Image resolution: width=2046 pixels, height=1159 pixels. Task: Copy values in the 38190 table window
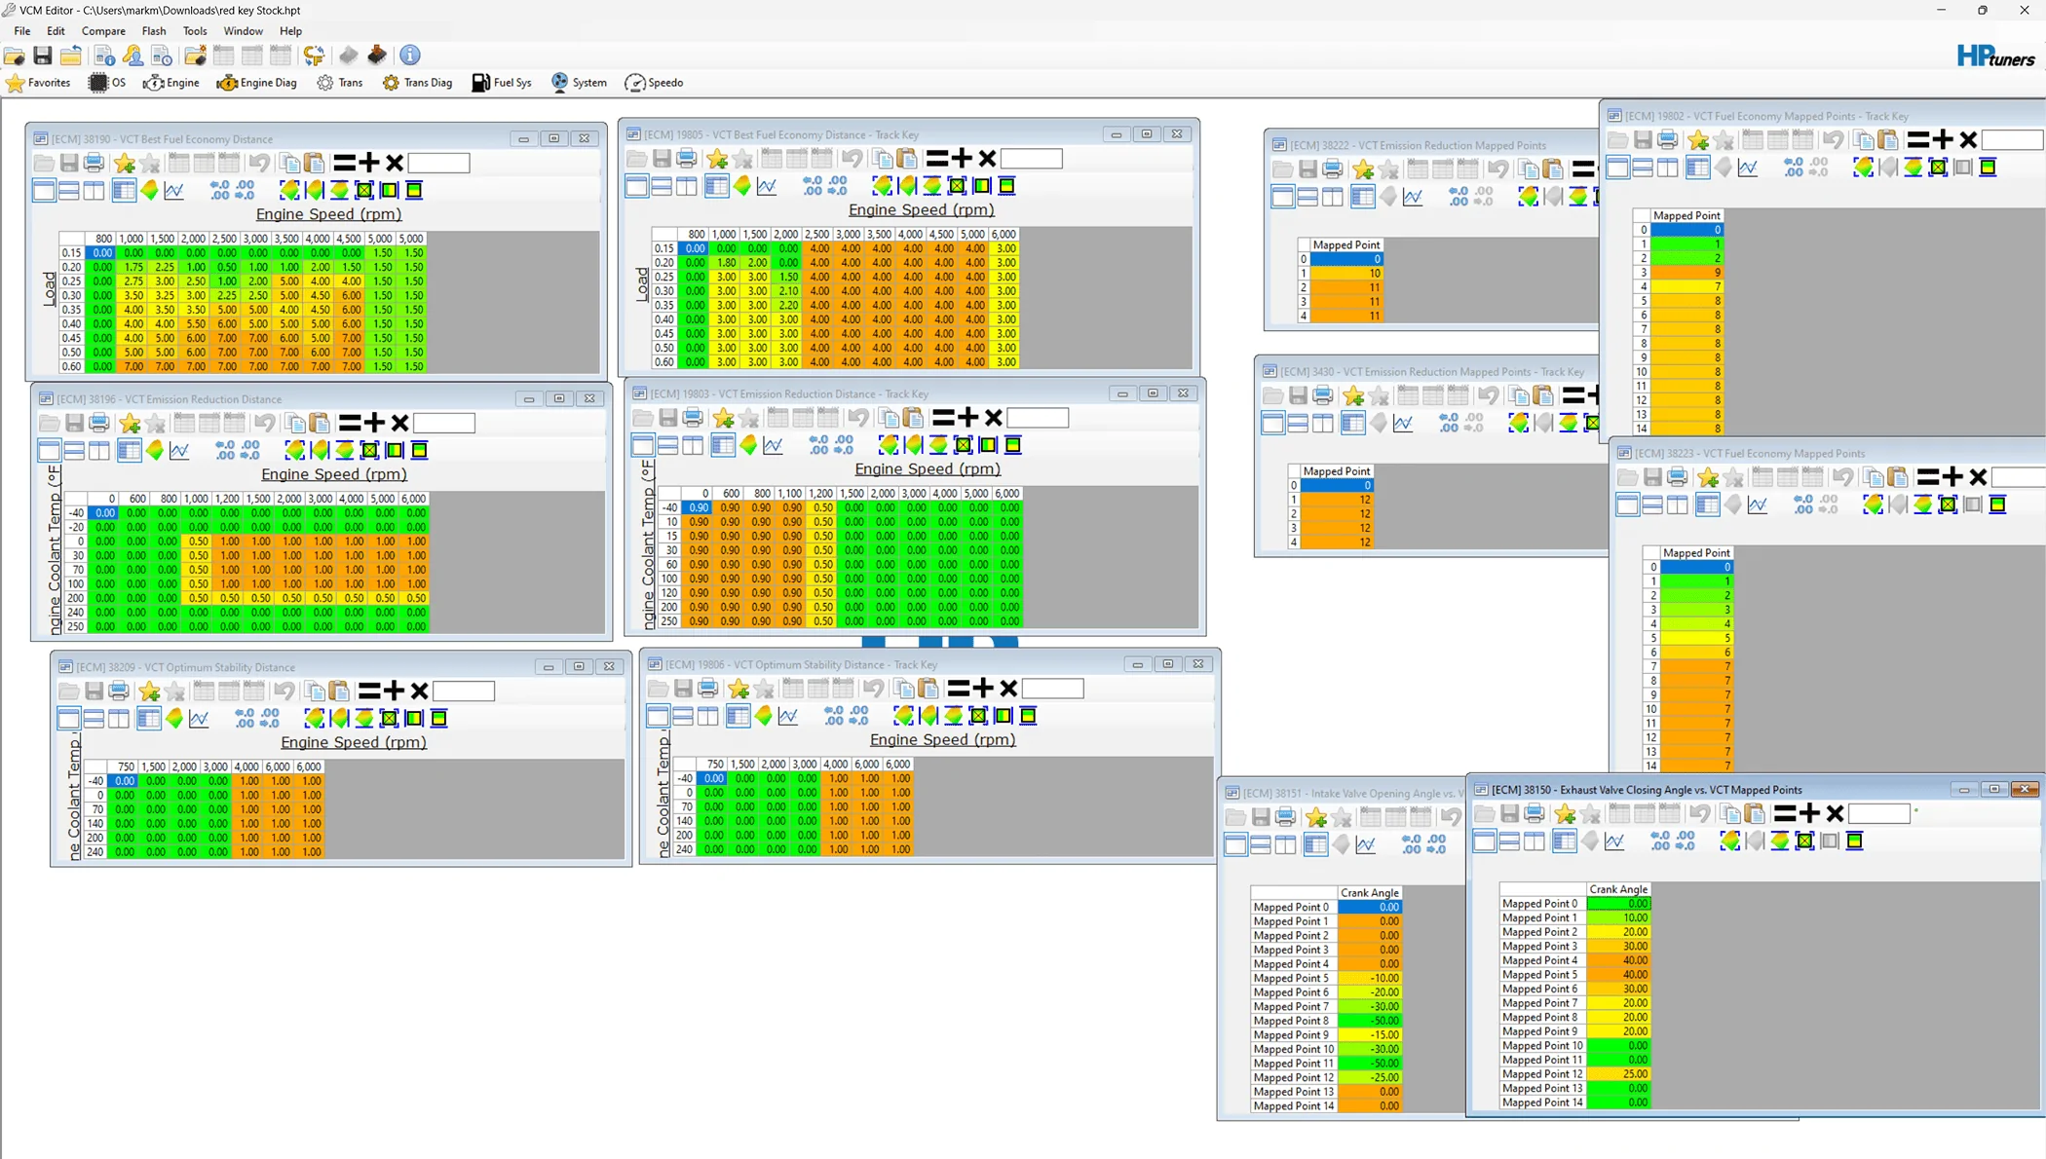click(289, 163)
